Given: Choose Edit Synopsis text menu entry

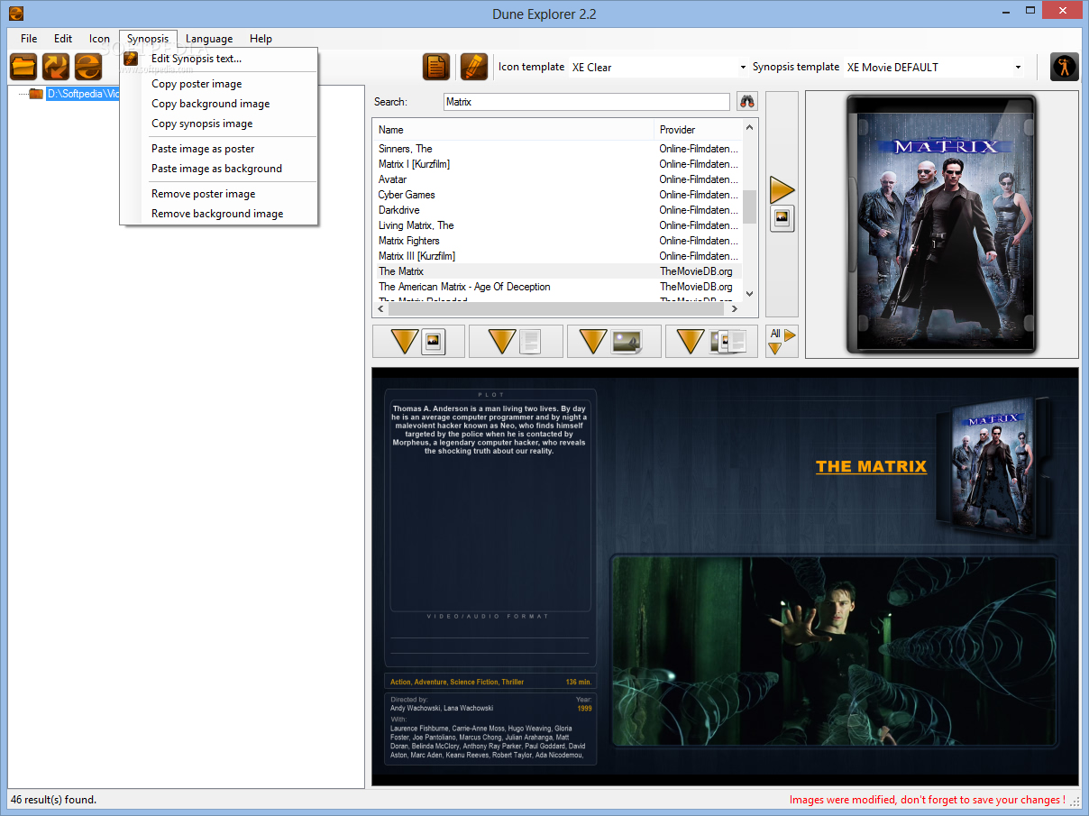Looking at the screenshot, I should point(219,59).
